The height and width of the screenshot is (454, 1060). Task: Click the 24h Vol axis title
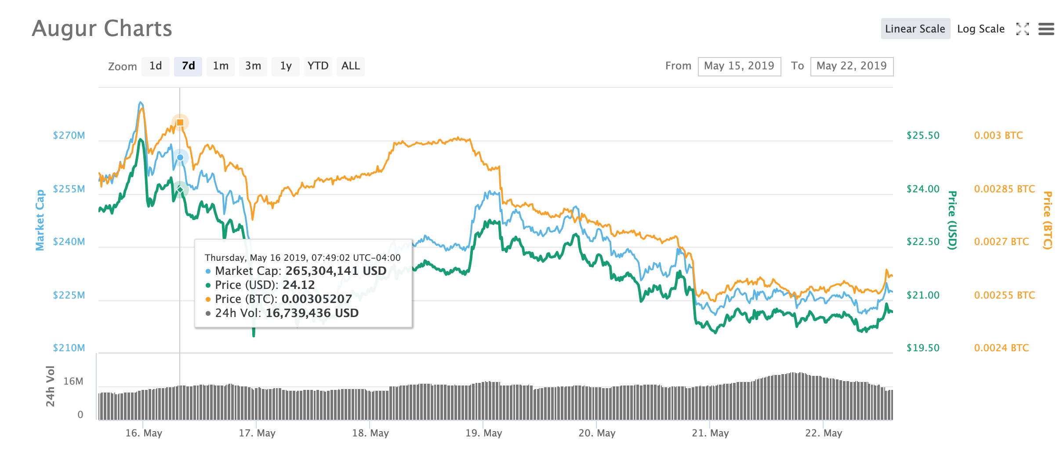click(51, 386)
